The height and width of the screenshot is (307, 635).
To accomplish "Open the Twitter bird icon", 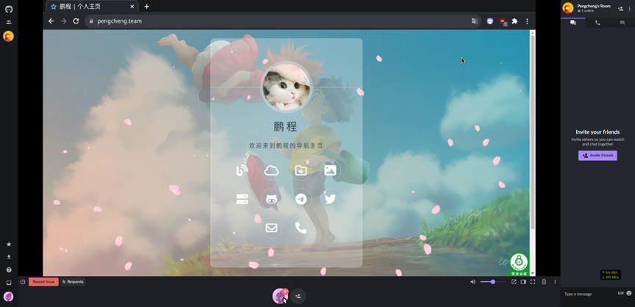I will point(330,200).
